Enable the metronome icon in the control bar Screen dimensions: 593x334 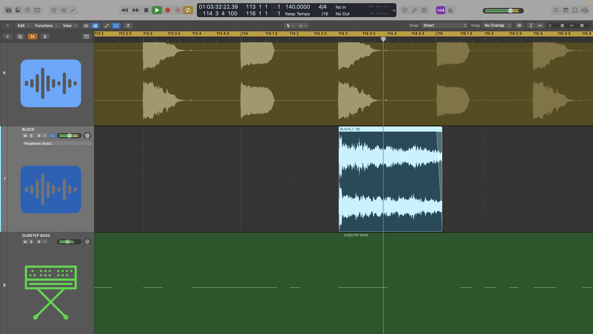click(x=450, y=10)
